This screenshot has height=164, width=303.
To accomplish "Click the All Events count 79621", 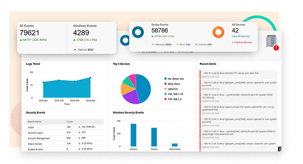I will (x=30, y=33).
